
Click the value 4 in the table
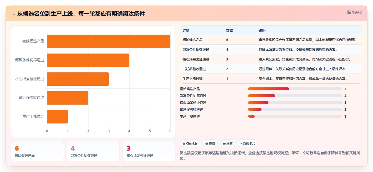point(227,50)
